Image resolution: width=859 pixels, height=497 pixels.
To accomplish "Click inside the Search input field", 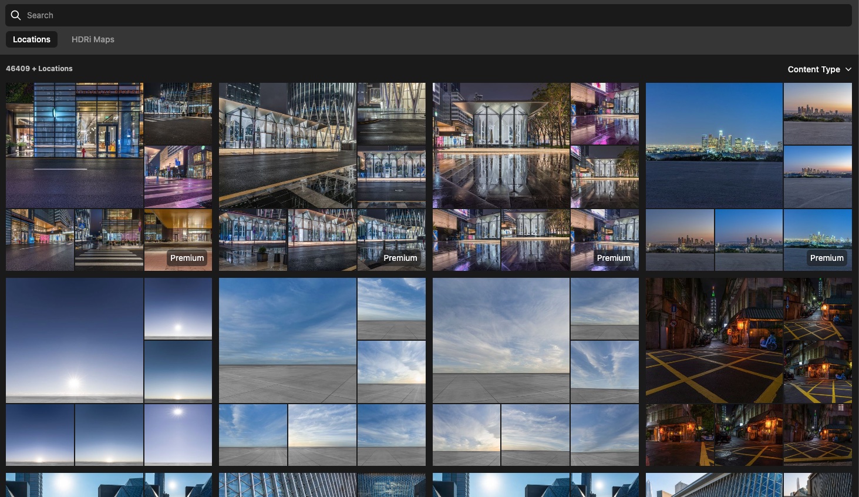I will coord(235,15).
